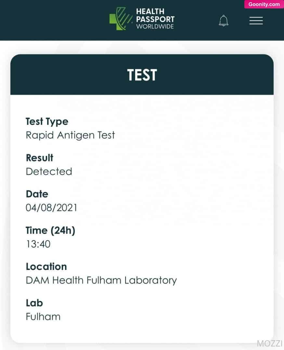Click the Fulham lab value
The height and width of the screenshot is (350, 284).
click(x=43, y=316)
